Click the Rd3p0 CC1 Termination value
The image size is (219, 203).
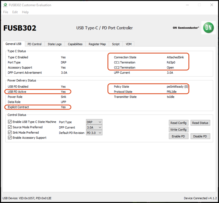tap(171, 62)
